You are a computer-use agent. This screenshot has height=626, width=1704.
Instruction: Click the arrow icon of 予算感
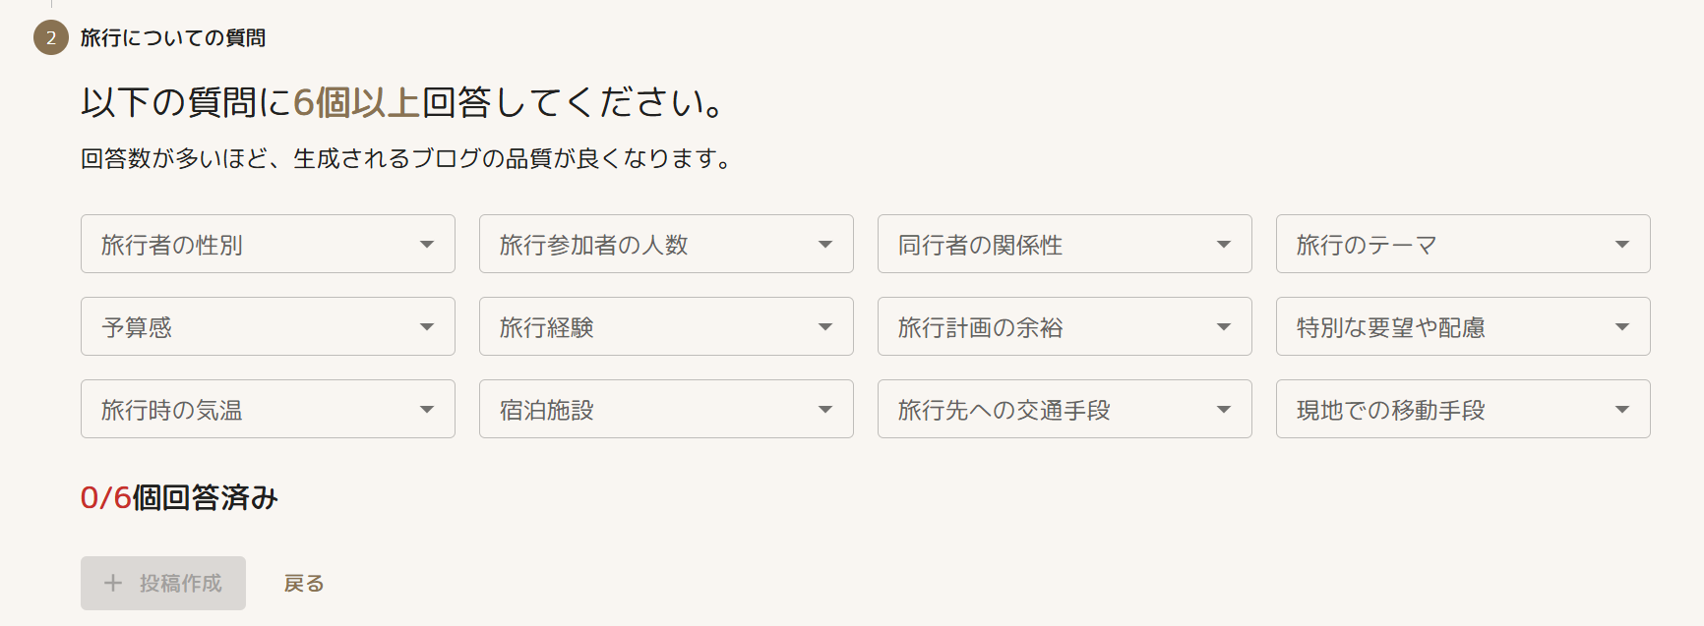(427, 327)
